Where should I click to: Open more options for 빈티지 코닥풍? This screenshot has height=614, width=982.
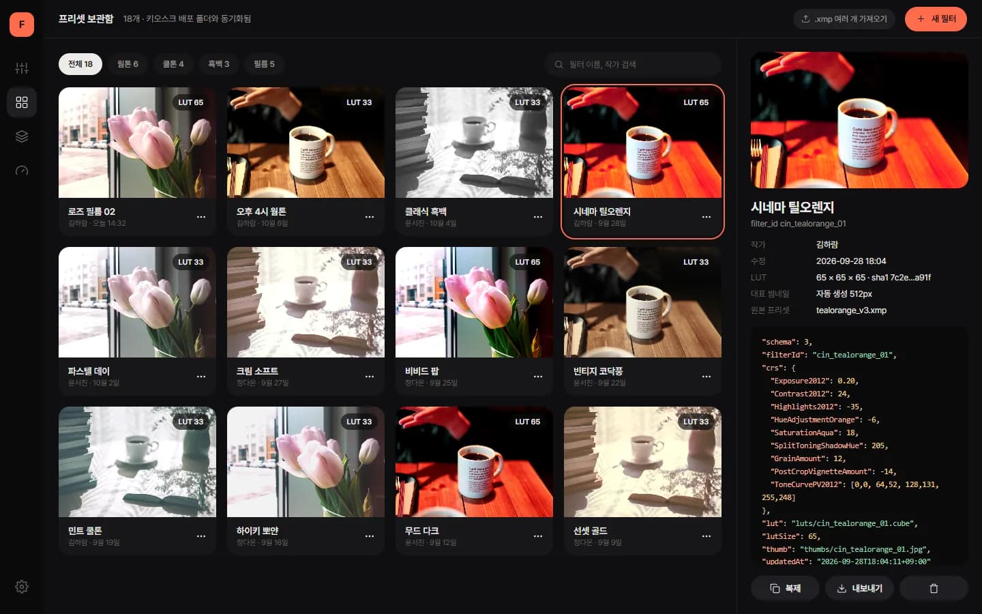pyautogui.click(x=706, y=377)
